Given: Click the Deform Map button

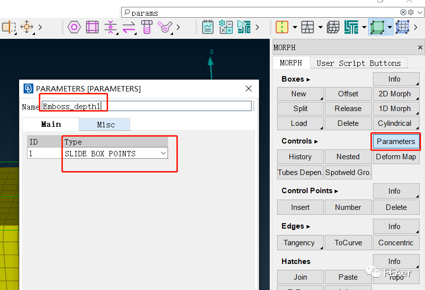Looking at the screenshot, I should pos(396,157).
